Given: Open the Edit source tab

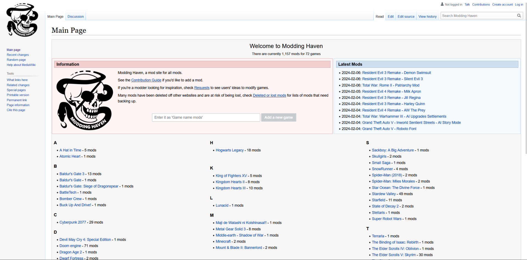Looking at the screenshot, I should pos(406,16).
